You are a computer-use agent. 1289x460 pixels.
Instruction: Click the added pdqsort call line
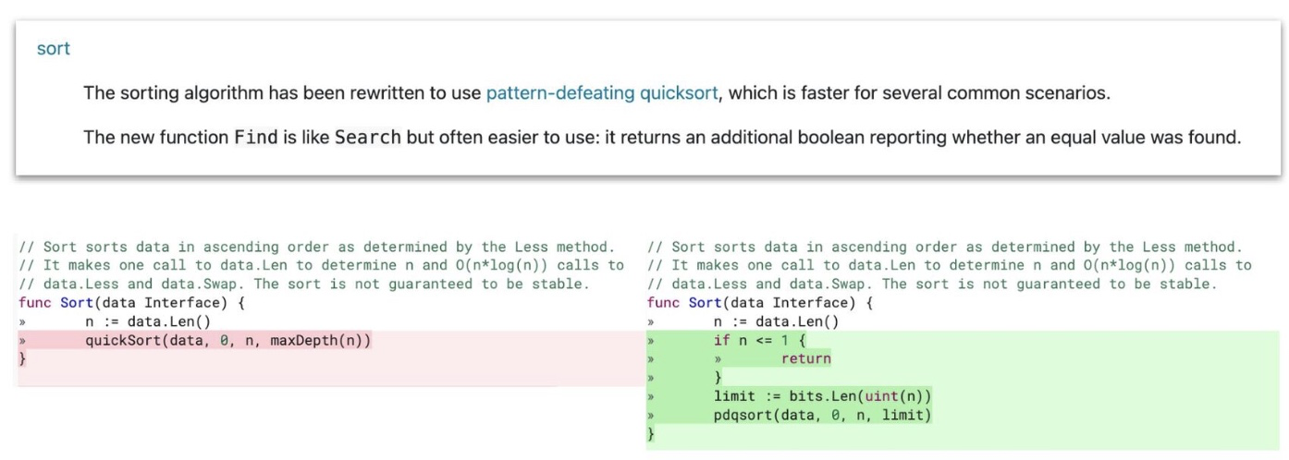coord(822,416)
